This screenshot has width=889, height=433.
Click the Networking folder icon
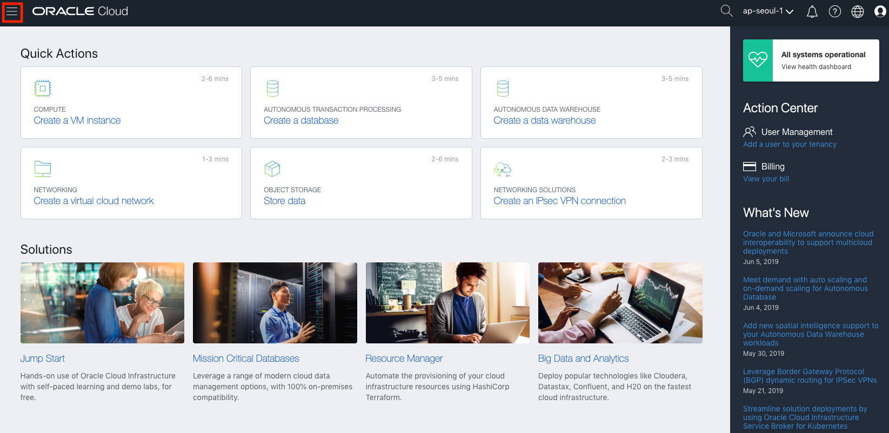[x=43, y=169]
